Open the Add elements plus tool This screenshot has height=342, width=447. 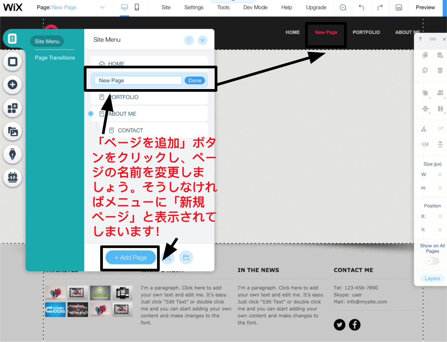[x=12, y=84]
